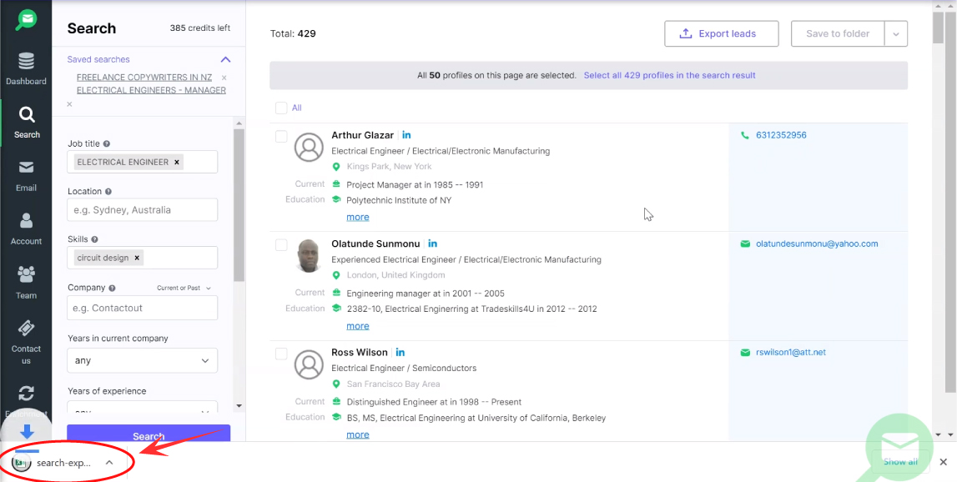This screenshot has height=482, width=957.
Task: Expand more under Olatunde Sunmonu
Action: tap(358, 326)
